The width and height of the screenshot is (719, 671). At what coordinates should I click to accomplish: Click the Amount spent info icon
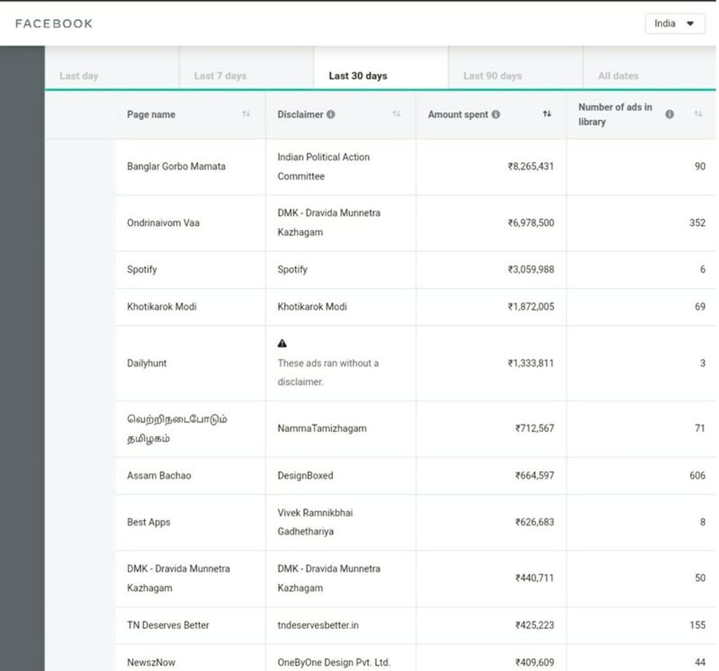[x=495, y=114]
